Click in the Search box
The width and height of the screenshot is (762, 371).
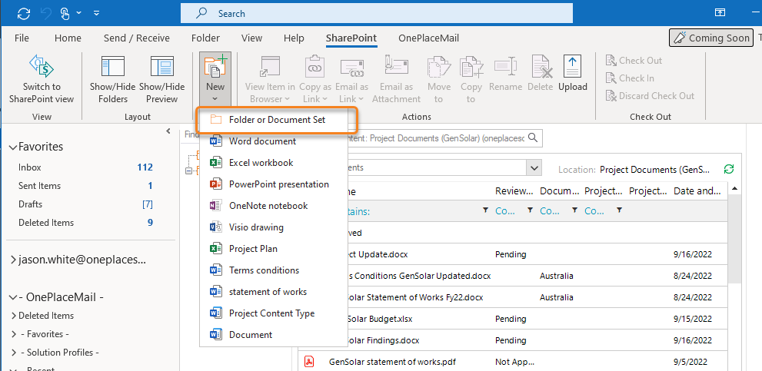click(x=377, y=14)
